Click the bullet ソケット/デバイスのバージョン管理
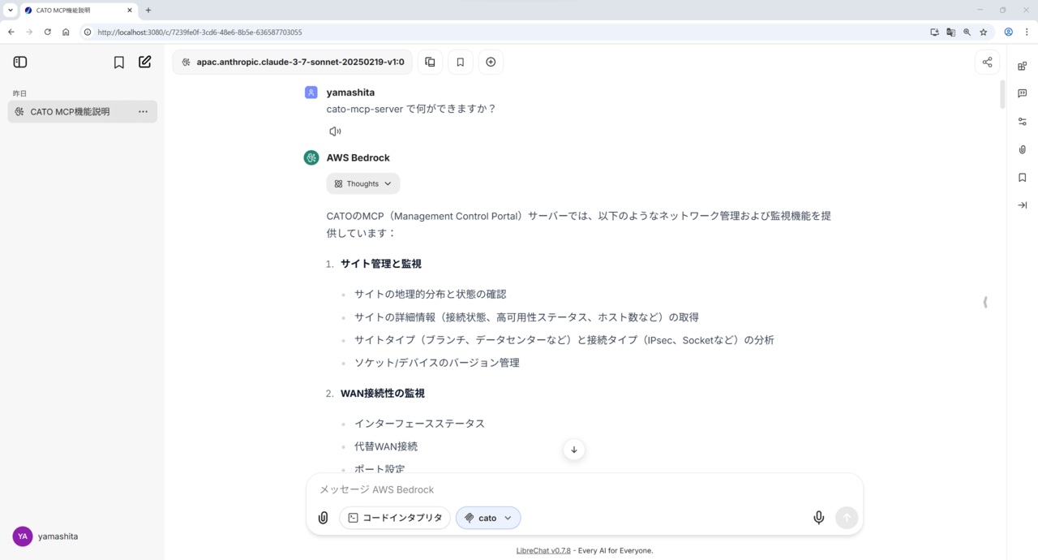Image resolution: width=1038 pixels, height=560 pixels. (x=437, y=363)
